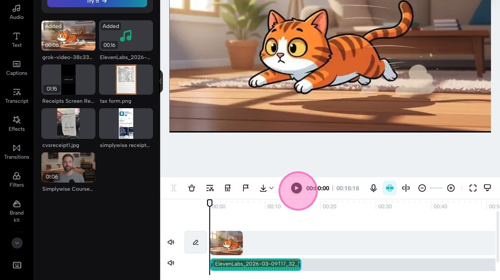Expand the download options arrow
The height and width of the screenshot is (280, 500).
point(271,188)
